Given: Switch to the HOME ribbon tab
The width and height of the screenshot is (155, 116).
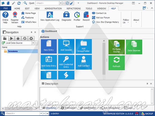Looking at the screenshot, I should (17, 8).
